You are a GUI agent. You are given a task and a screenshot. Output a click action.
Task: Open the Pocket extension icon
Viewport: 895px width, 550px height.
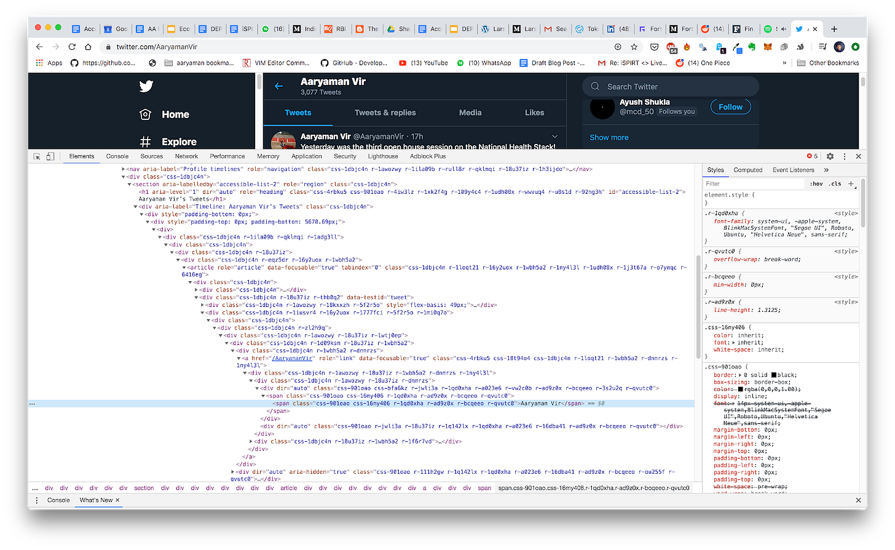coord(655,47)
